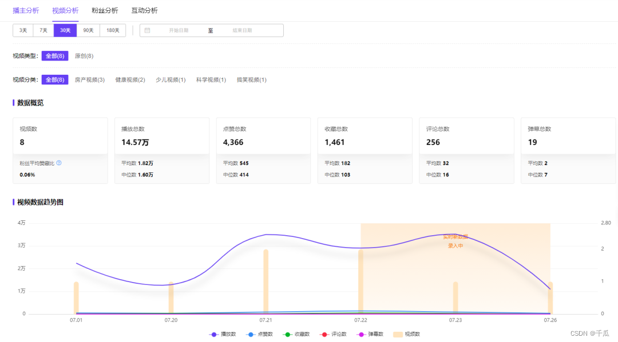
Task: Toggle the 收藏数 legend series
Action: 296,334
